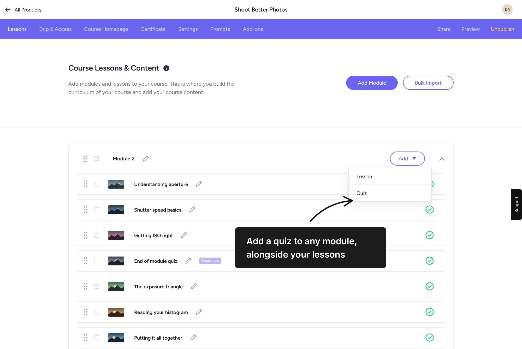Go to the Settings tab

188,29
